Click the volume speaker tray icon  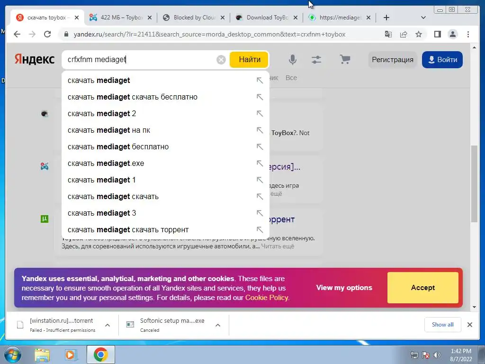click(437, 355)
